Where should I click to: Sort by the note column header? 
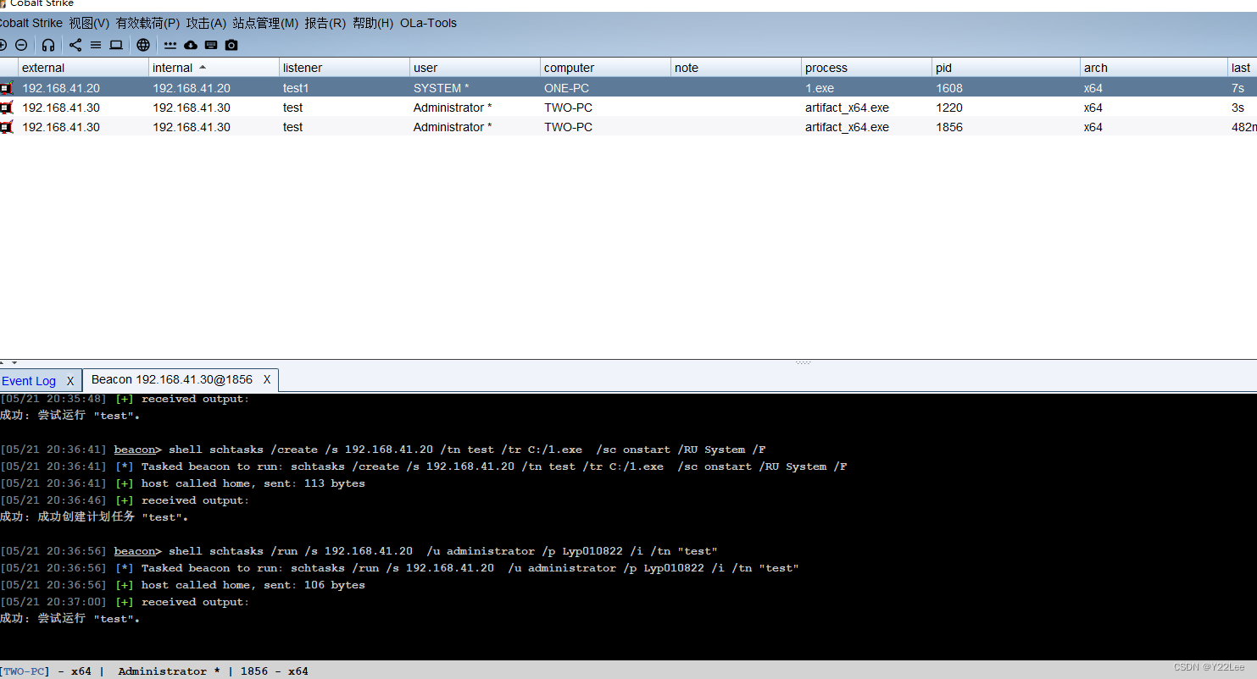[736, 68]
